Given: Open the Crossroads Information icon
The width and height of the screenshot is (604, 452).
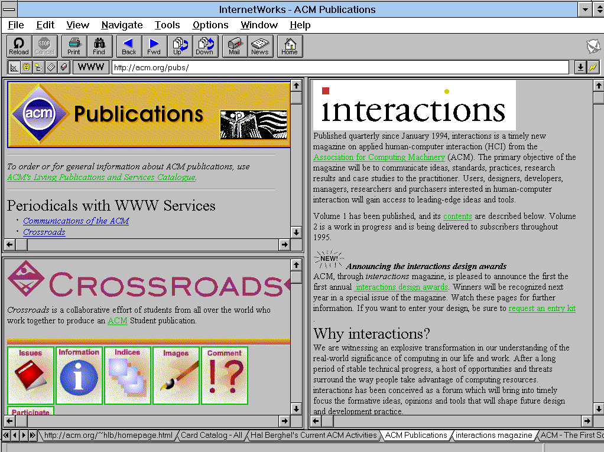Looking at the screenshot, I should click(79, 375).
